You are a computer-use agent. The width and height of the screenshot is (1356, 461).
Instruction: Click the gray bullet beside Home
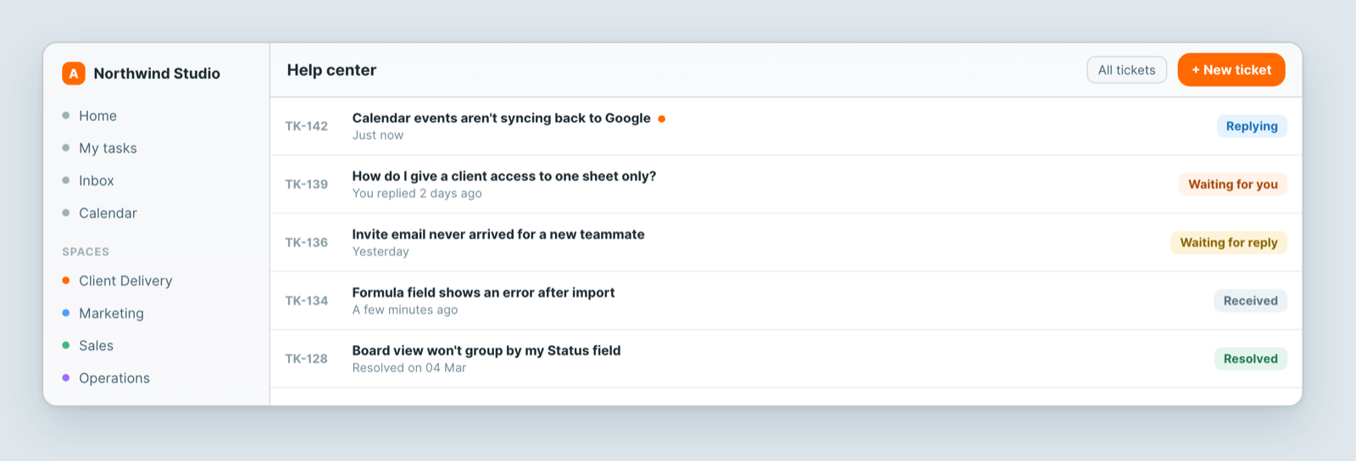(66, 116)
